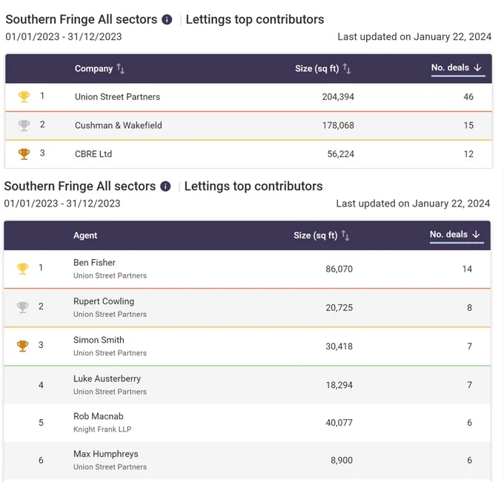This screenshot has height=482, width=504.
Task: Click info icon beside first Southern Fringe heading
Action: [167, 19]
